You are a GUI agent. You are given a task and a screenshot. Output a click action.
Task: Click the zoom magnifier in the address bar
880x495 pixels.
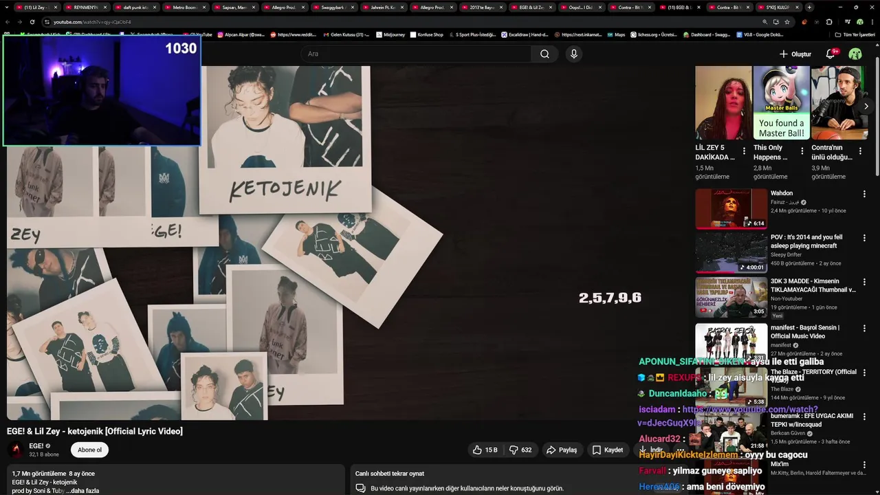click(765, 22)
